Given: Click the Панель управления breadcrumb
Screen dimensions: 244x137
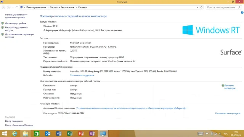Looking at the screenshot, I should coord(36,7).
